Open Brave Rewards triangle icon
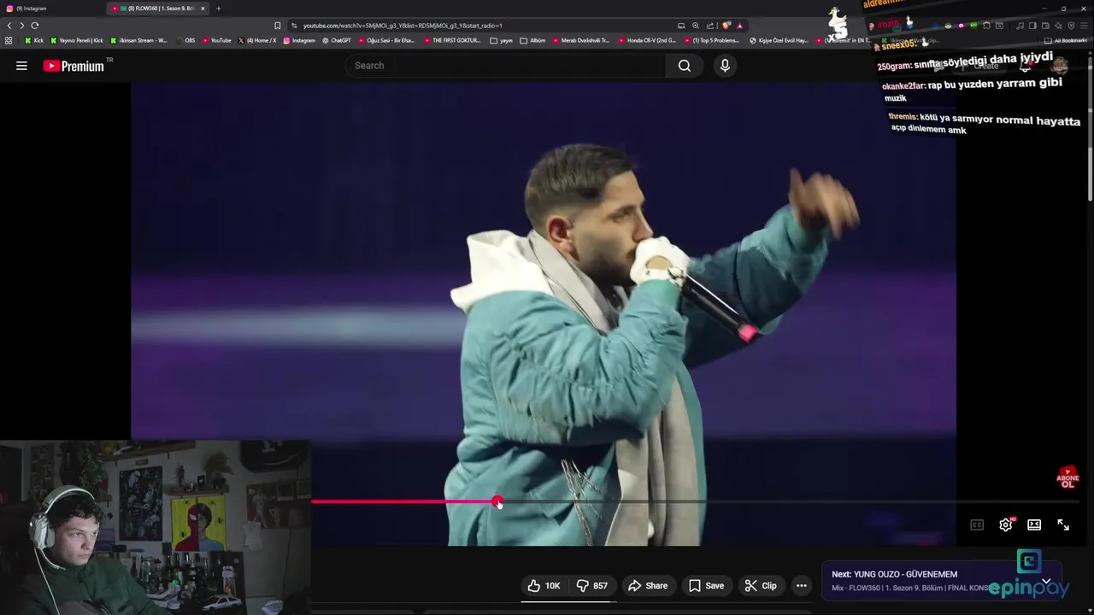 pos(739,26)
